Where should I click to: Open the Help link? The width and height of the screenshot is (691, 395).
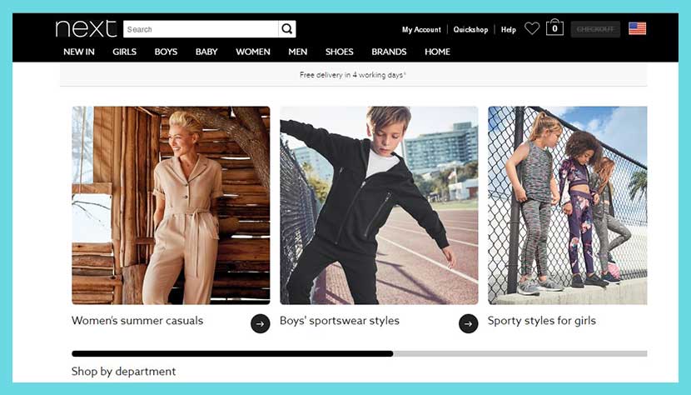point(508,29)
